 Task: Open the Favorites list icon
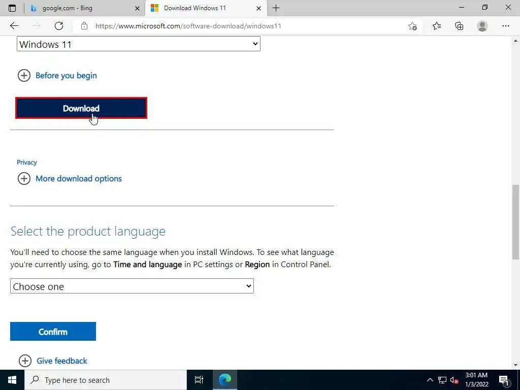tap(436, 26)
